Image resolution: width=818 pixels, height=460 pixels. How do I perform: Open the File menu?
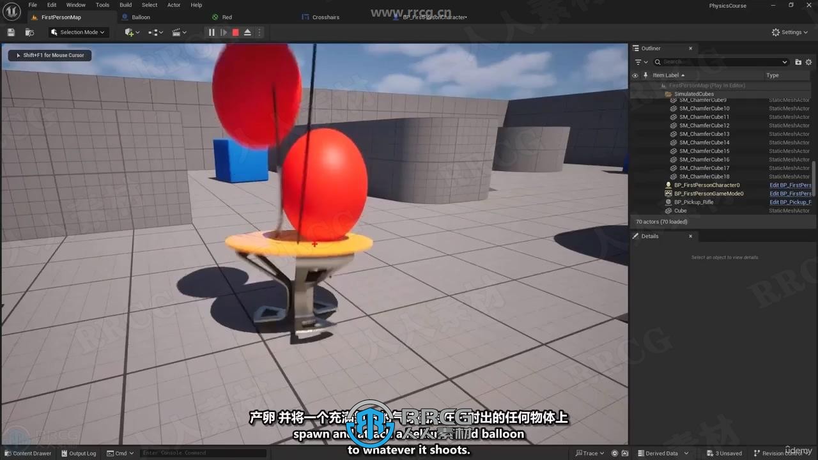click(33, 4)
